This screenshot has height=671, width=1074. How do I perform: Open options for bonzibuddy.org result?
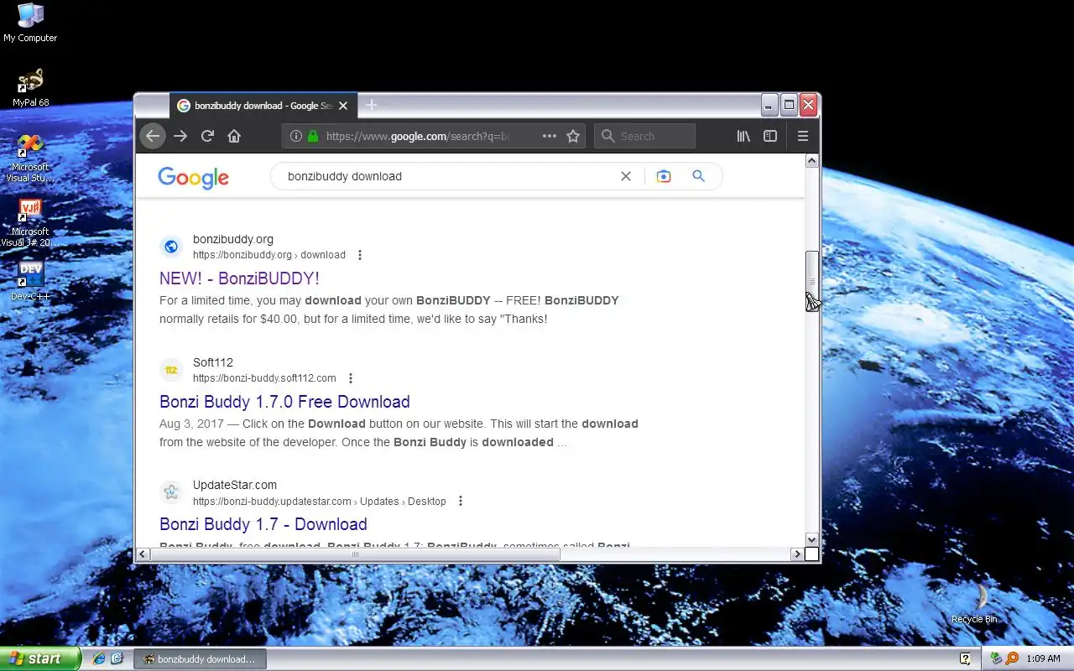(360, 255)
